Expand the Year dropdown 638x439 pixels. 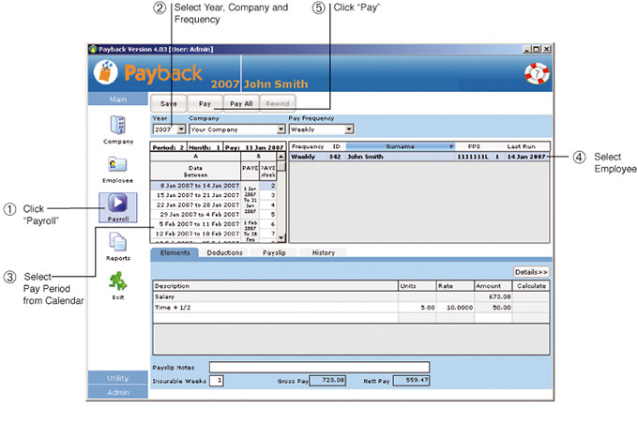(x=182, y=129)
